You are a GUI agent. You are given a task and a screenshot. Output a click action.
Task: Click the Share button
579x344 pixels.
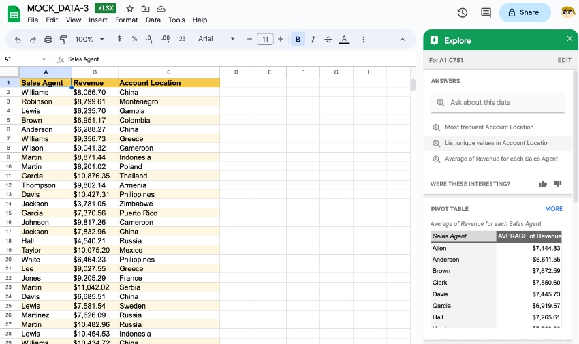(x=525, y=12)
